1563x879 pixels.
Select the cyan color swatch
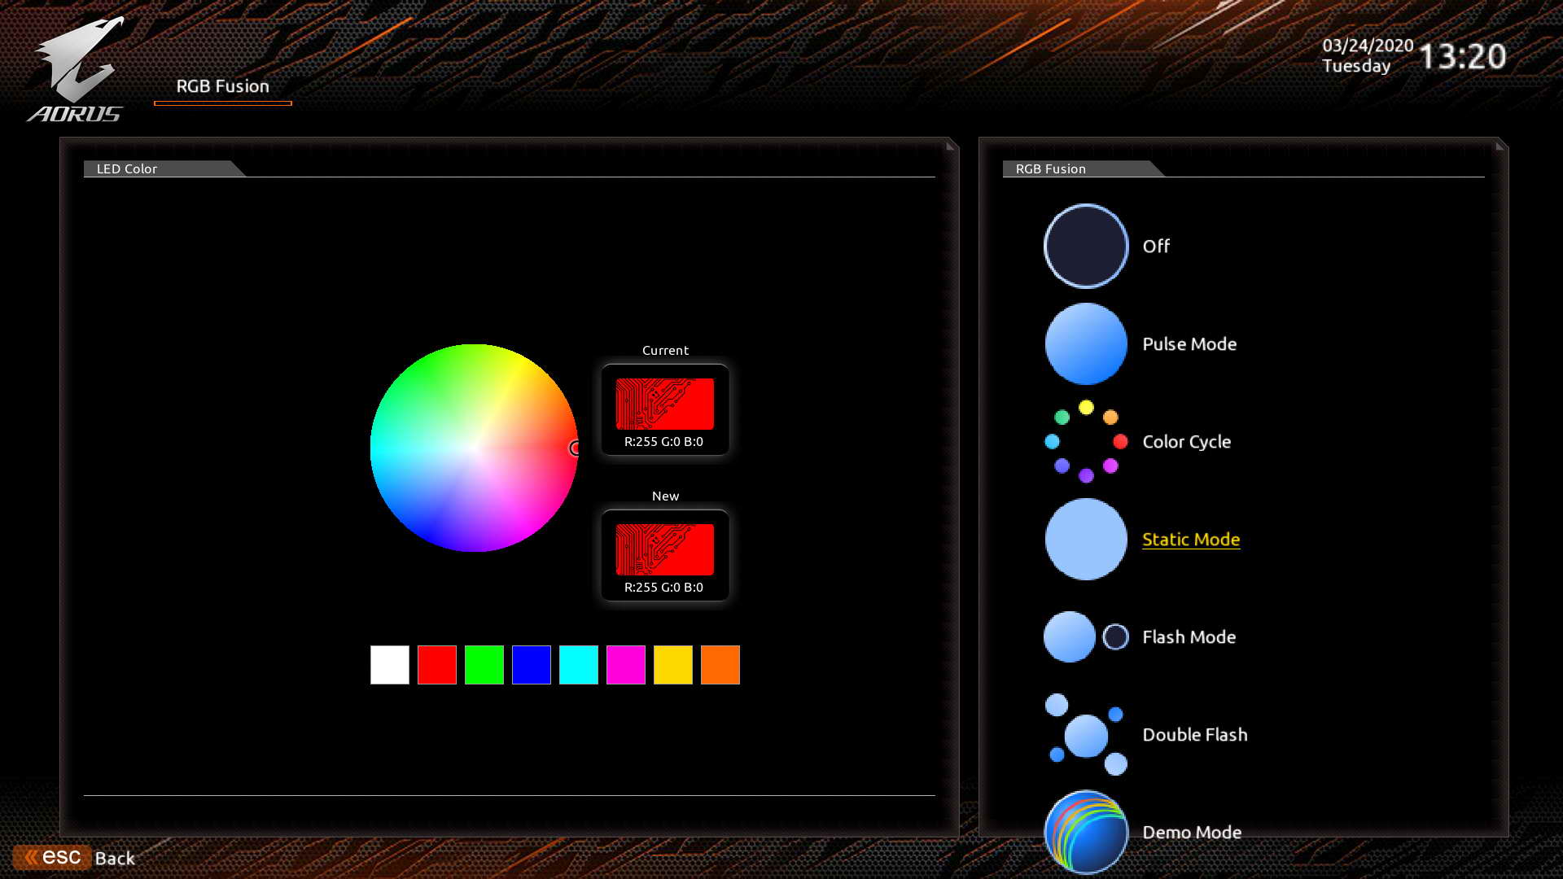(x=579, y=665)
